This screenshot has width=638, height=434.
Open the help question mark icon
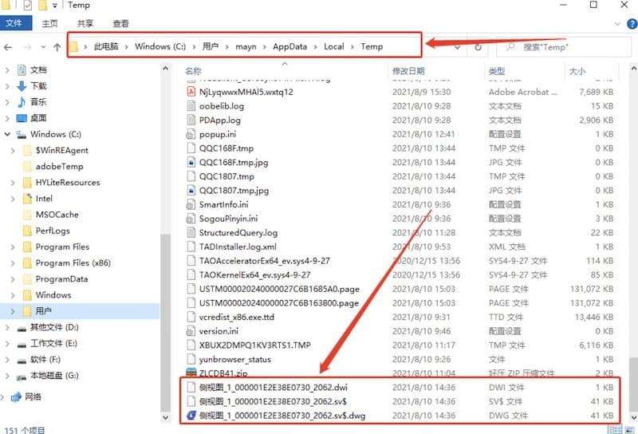tap(632, 24)
